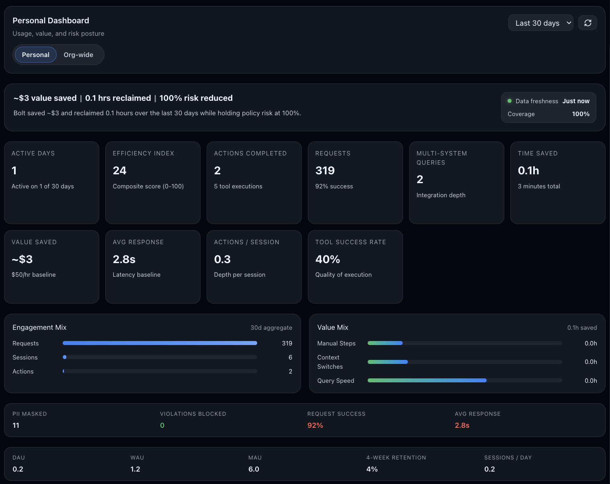Select the Personal tab
The width and height of the screenshot is (610, 484).
[x=35, y=55]
